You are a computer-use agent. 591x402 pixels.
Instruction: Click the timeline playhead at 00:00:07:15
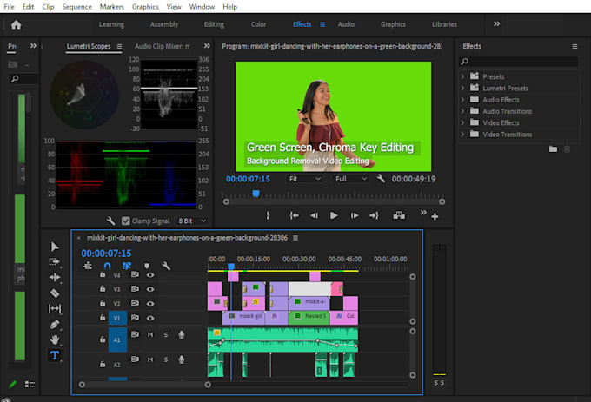coord(231,267)
